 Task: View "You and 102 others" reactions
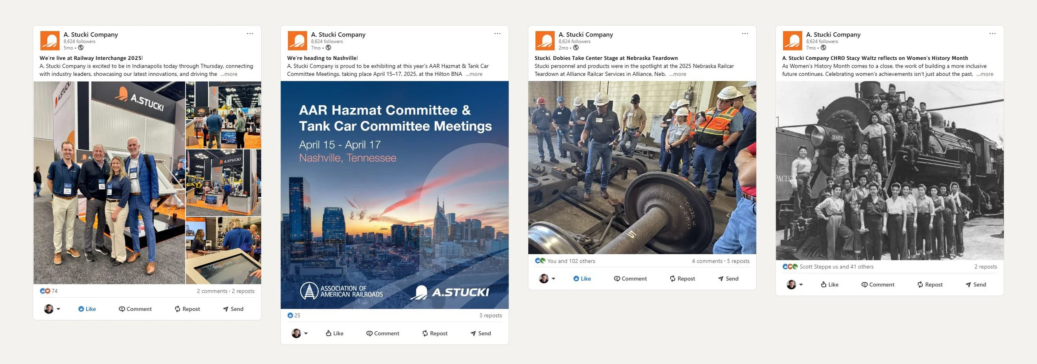[x=565, y=261]
